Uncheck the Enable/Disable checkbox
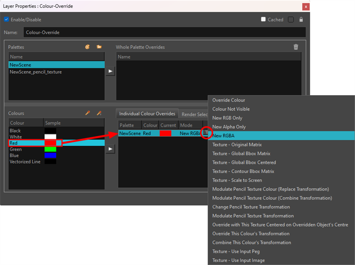 pyautogui.click(x=6, y=20)
